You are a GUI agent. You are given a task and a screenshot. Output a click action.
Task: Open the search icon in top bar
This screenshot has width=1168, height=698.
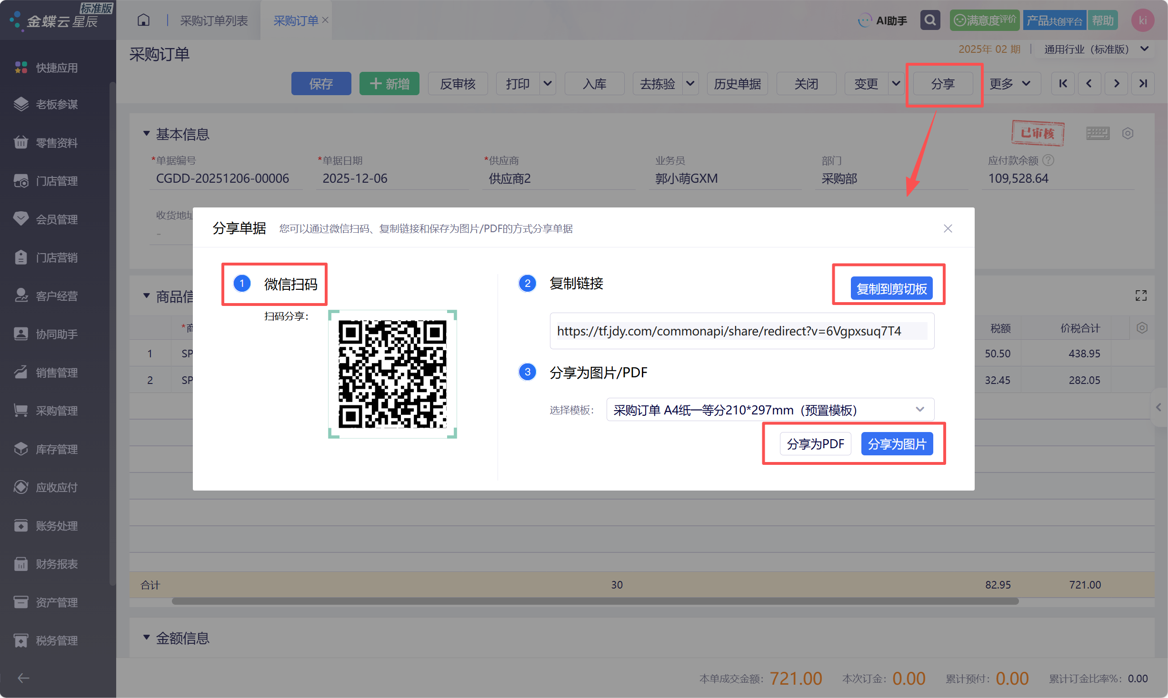pos(930,20)
